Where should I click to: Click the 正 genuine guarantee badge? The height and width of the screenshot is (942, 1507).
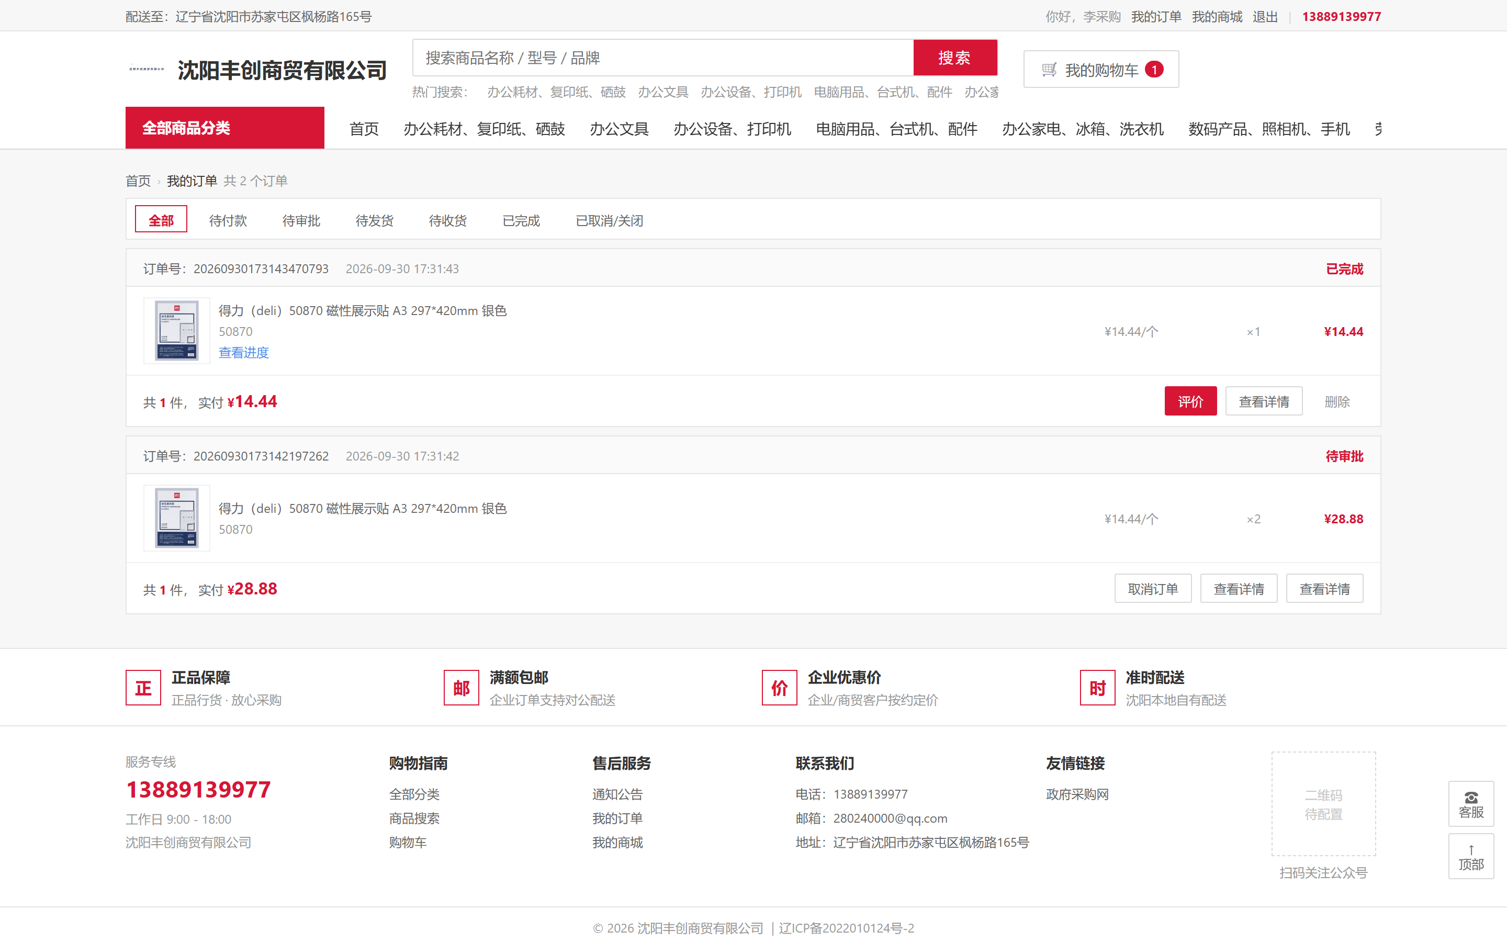[x=143, y=688]
